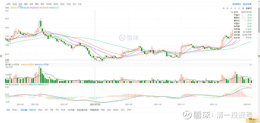The image size is (260, 123).
Task: Close the volume indicator panel
Action: coord(251,64)
